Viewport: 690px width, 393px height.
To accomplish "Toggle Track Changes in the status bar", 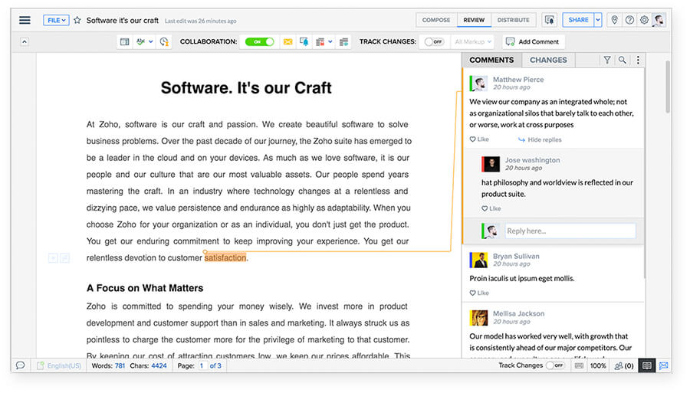I will pyautogui.click(x=554, y=366).
